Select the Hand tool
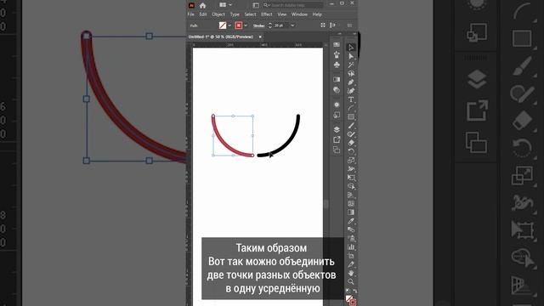This screenshot has width=544, height=306. click(351, 274)
